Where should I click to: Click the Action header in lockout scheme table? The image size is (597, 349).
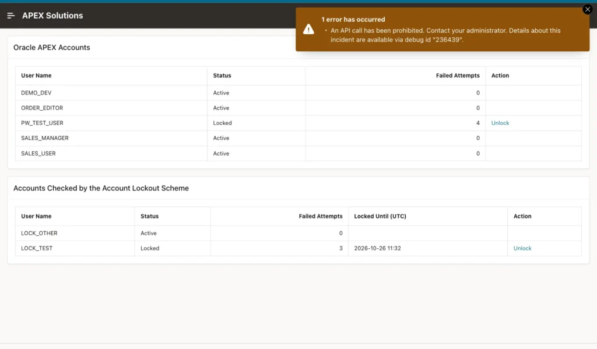point(522,216)
